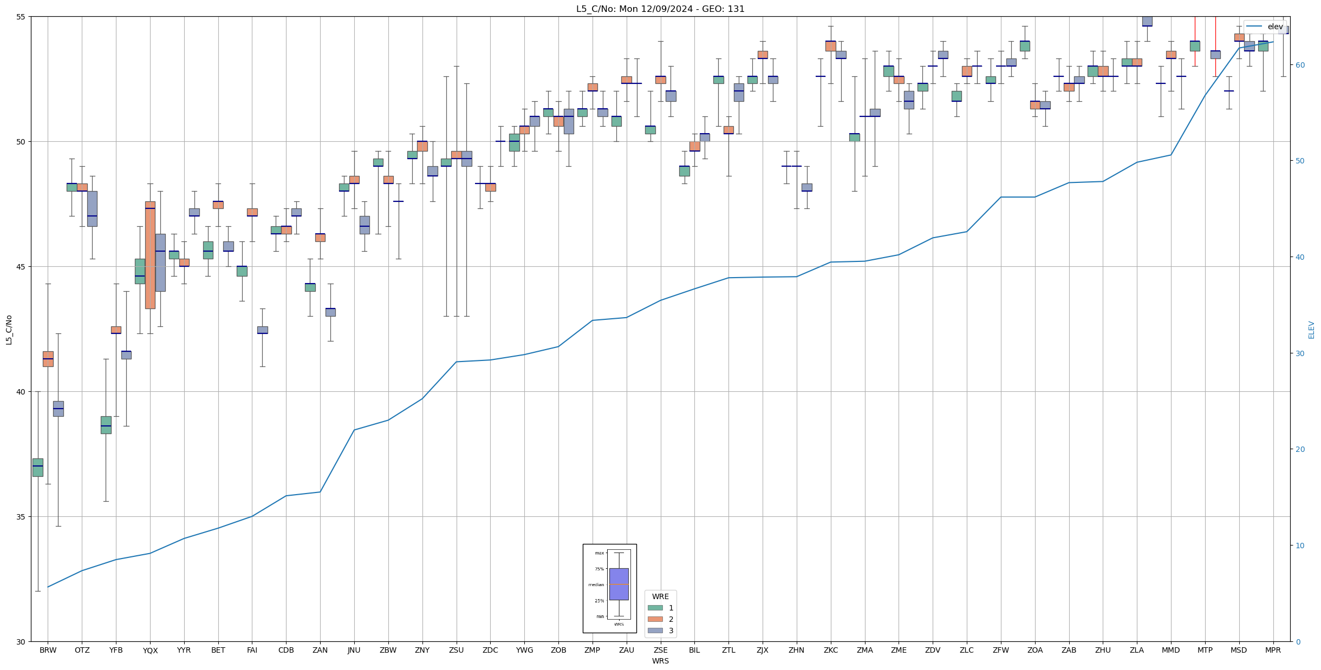Click the 60 tick on right axis
The height and width of the screenshot is (670, 1321).
1299,65
